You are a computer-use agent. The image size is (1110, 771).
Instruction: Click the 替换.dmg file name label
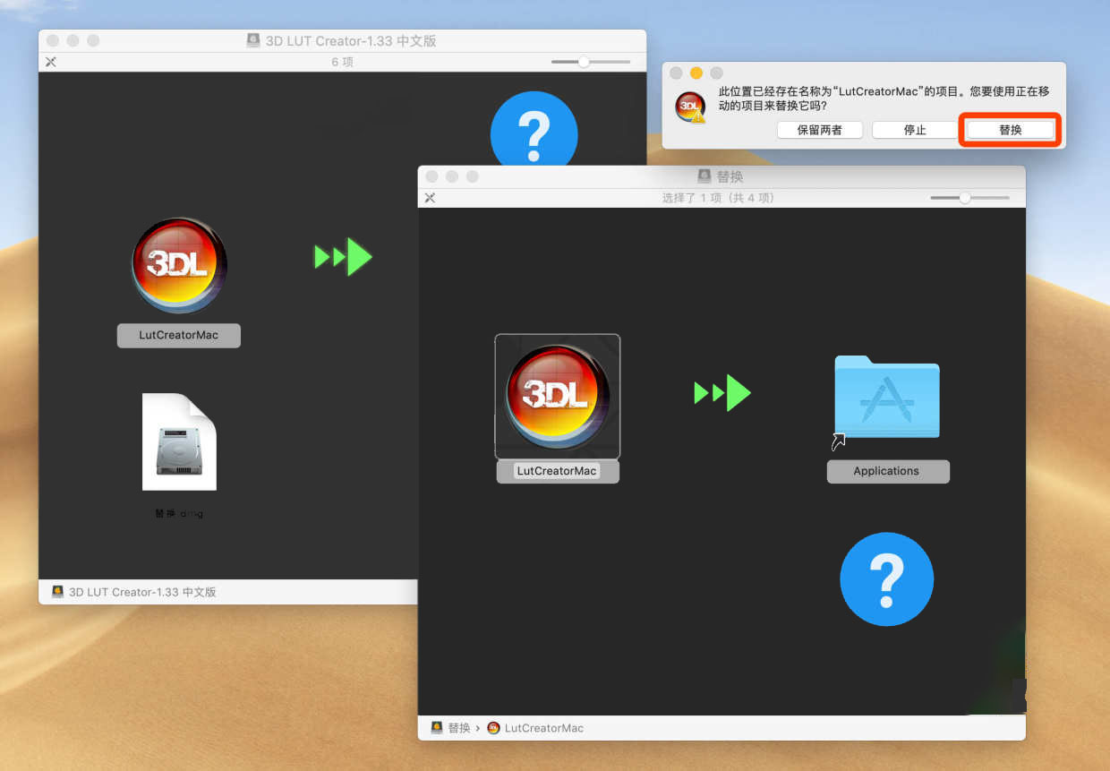[179, 514]
